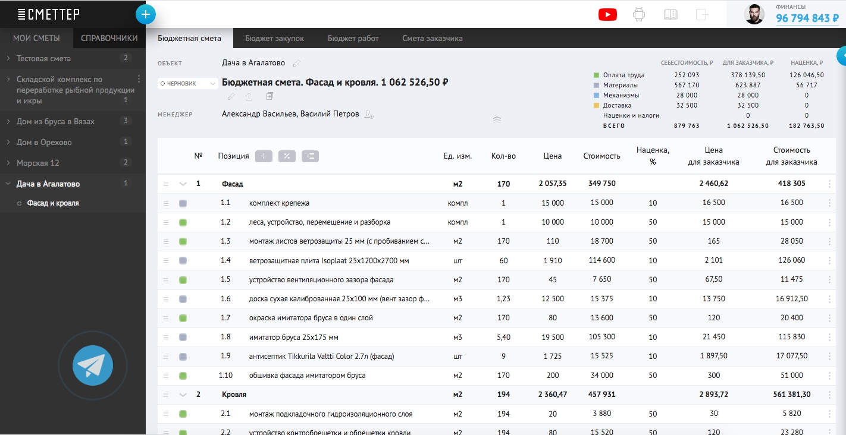The image size is (846, 435).
Task: Click the finances amount 96 794 843 ₽
Action: pyautogui.click(x=807, y=18)
